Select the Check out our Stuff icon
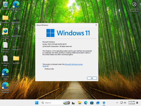The height and width of the screenshot is (106, 141). coord(5,34)
